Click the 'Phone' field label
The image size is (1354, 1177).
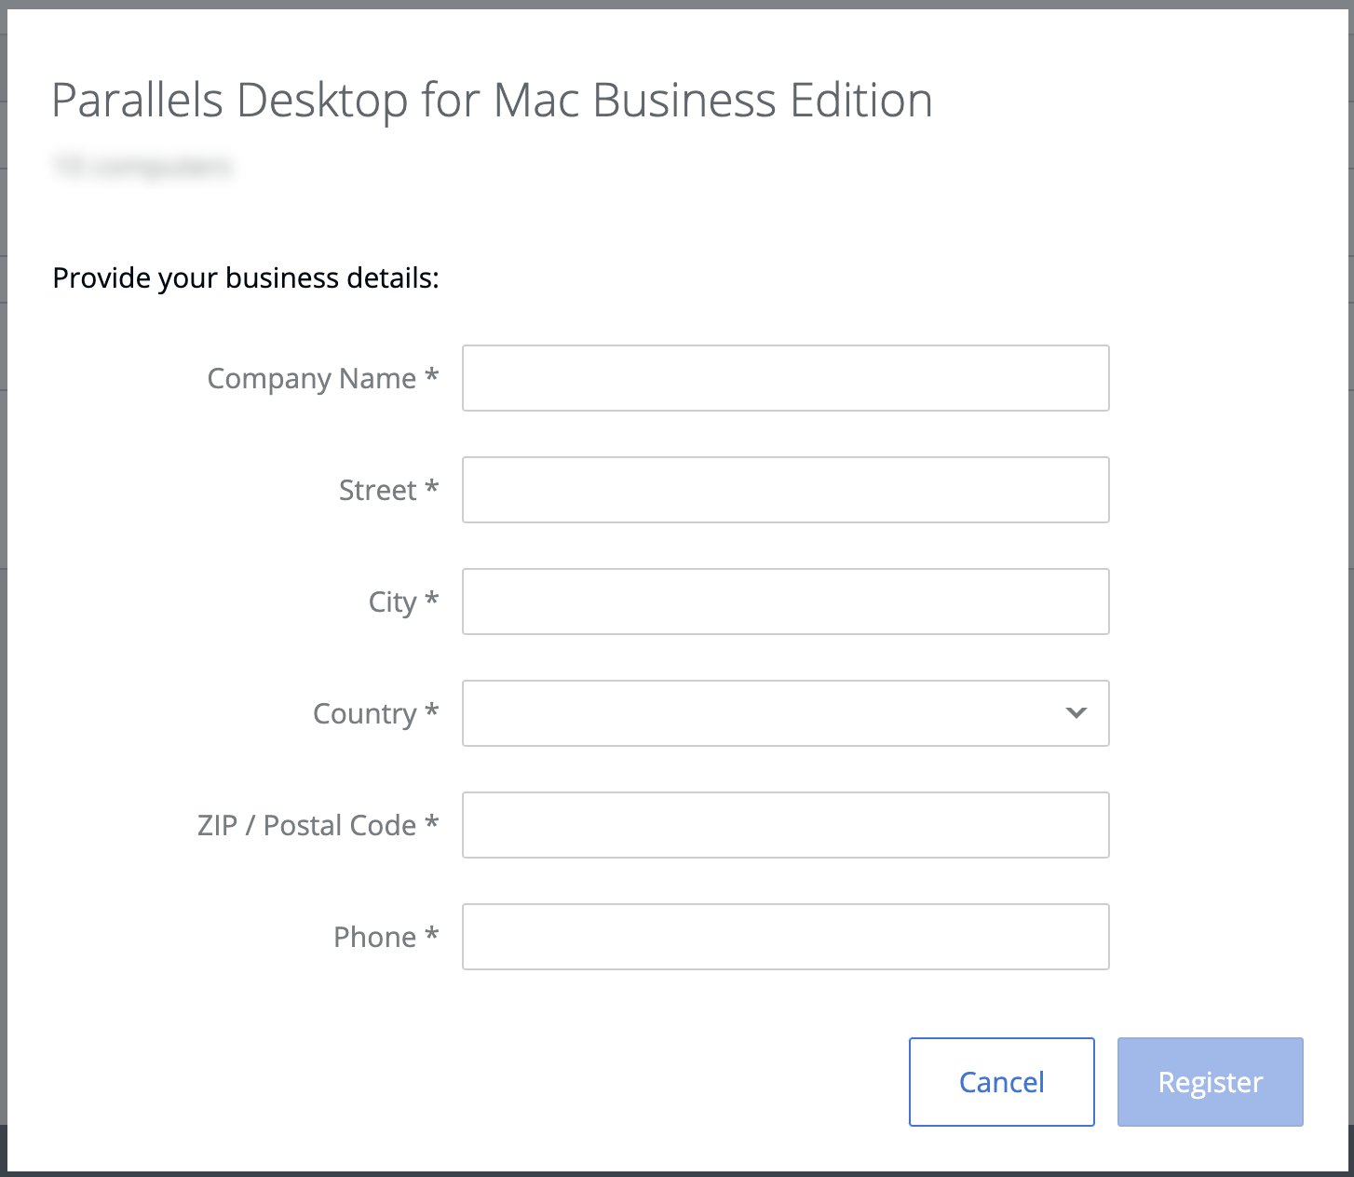pyautogui.click(x=374, y=938)
